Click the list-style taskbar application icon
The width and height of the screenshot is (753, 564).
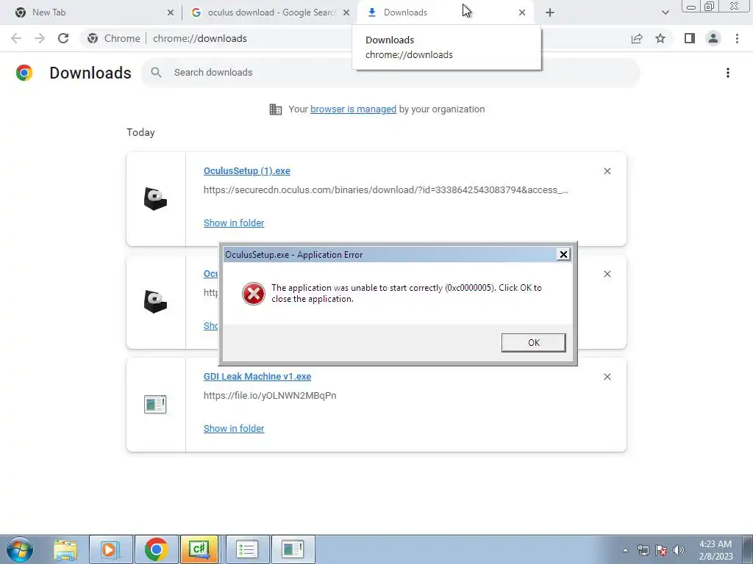click(247, 549)
